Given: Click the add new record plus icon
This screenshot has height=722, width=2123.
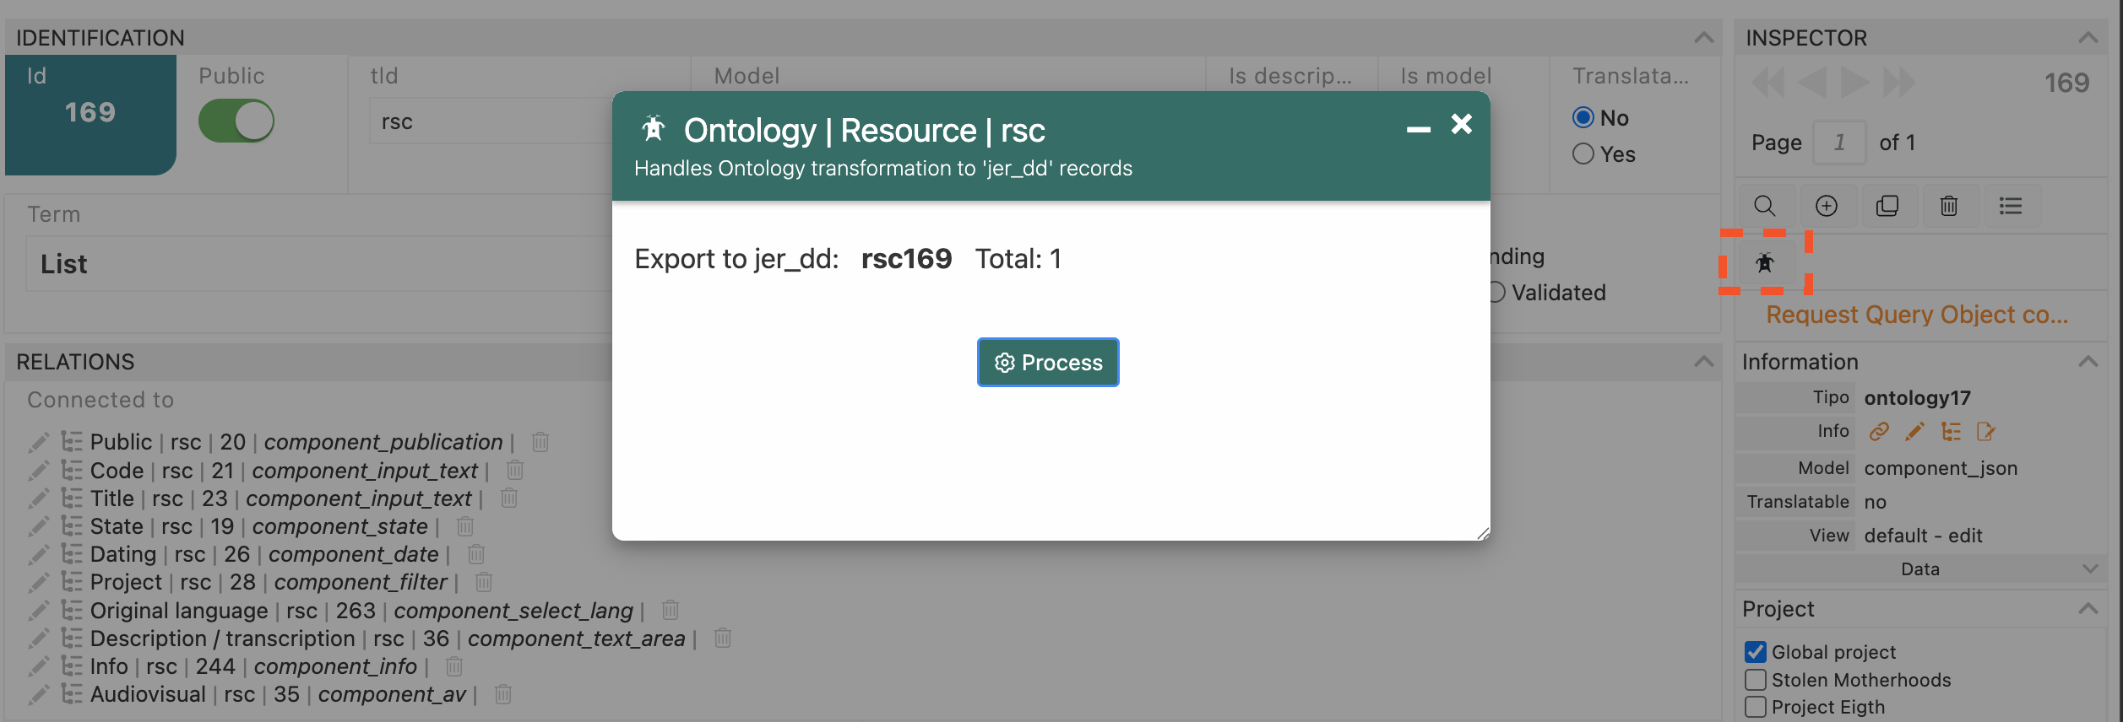Looking at the screenshot, I should pos(1826,206).
